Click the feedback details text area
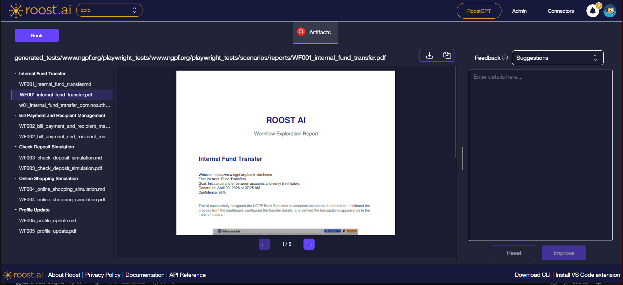 pos(540,155)
